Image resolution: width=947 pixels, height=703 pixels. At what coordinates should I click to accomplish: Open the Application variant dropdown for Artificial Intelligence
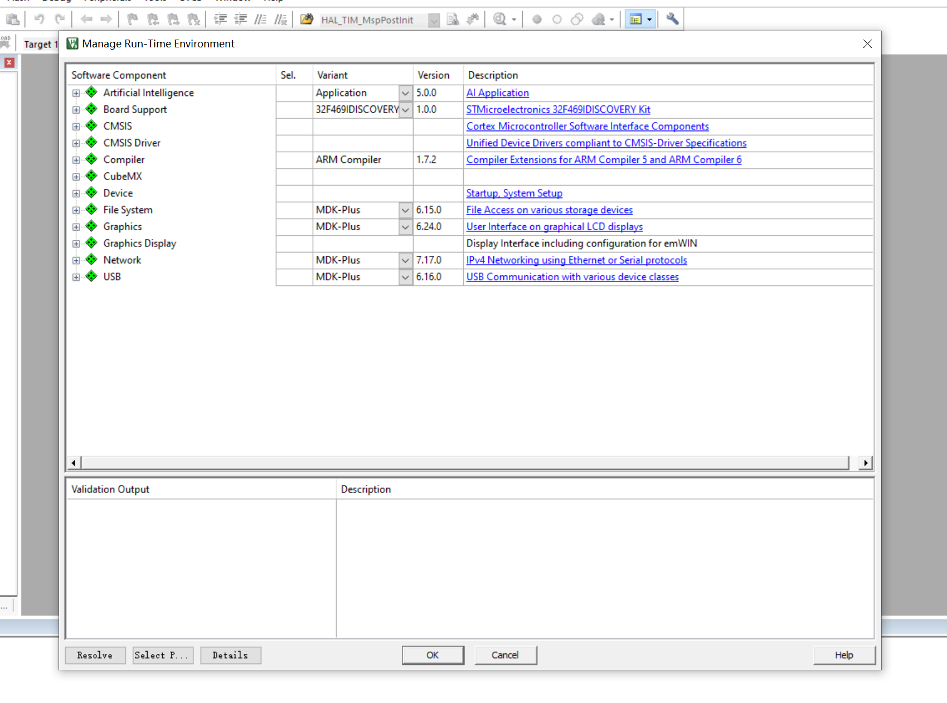click(x=406, y=93)
